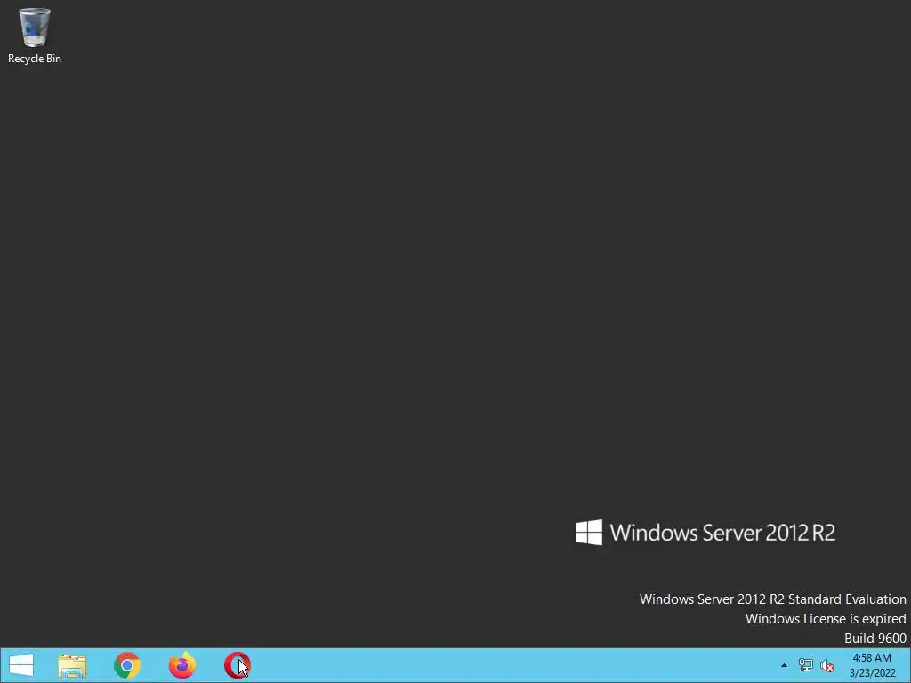Open the Windows Start button
911x683 pixels.
pos(21,665)
